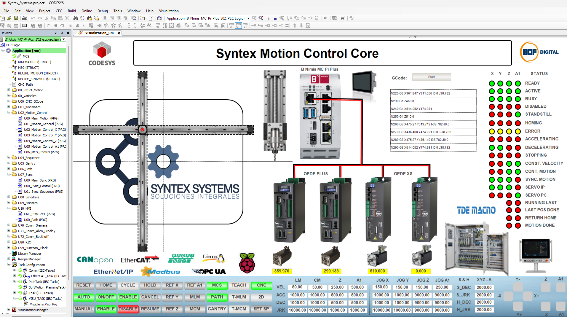Click the blue Stop square icon

pyautogui.click(x=275, y=18)
